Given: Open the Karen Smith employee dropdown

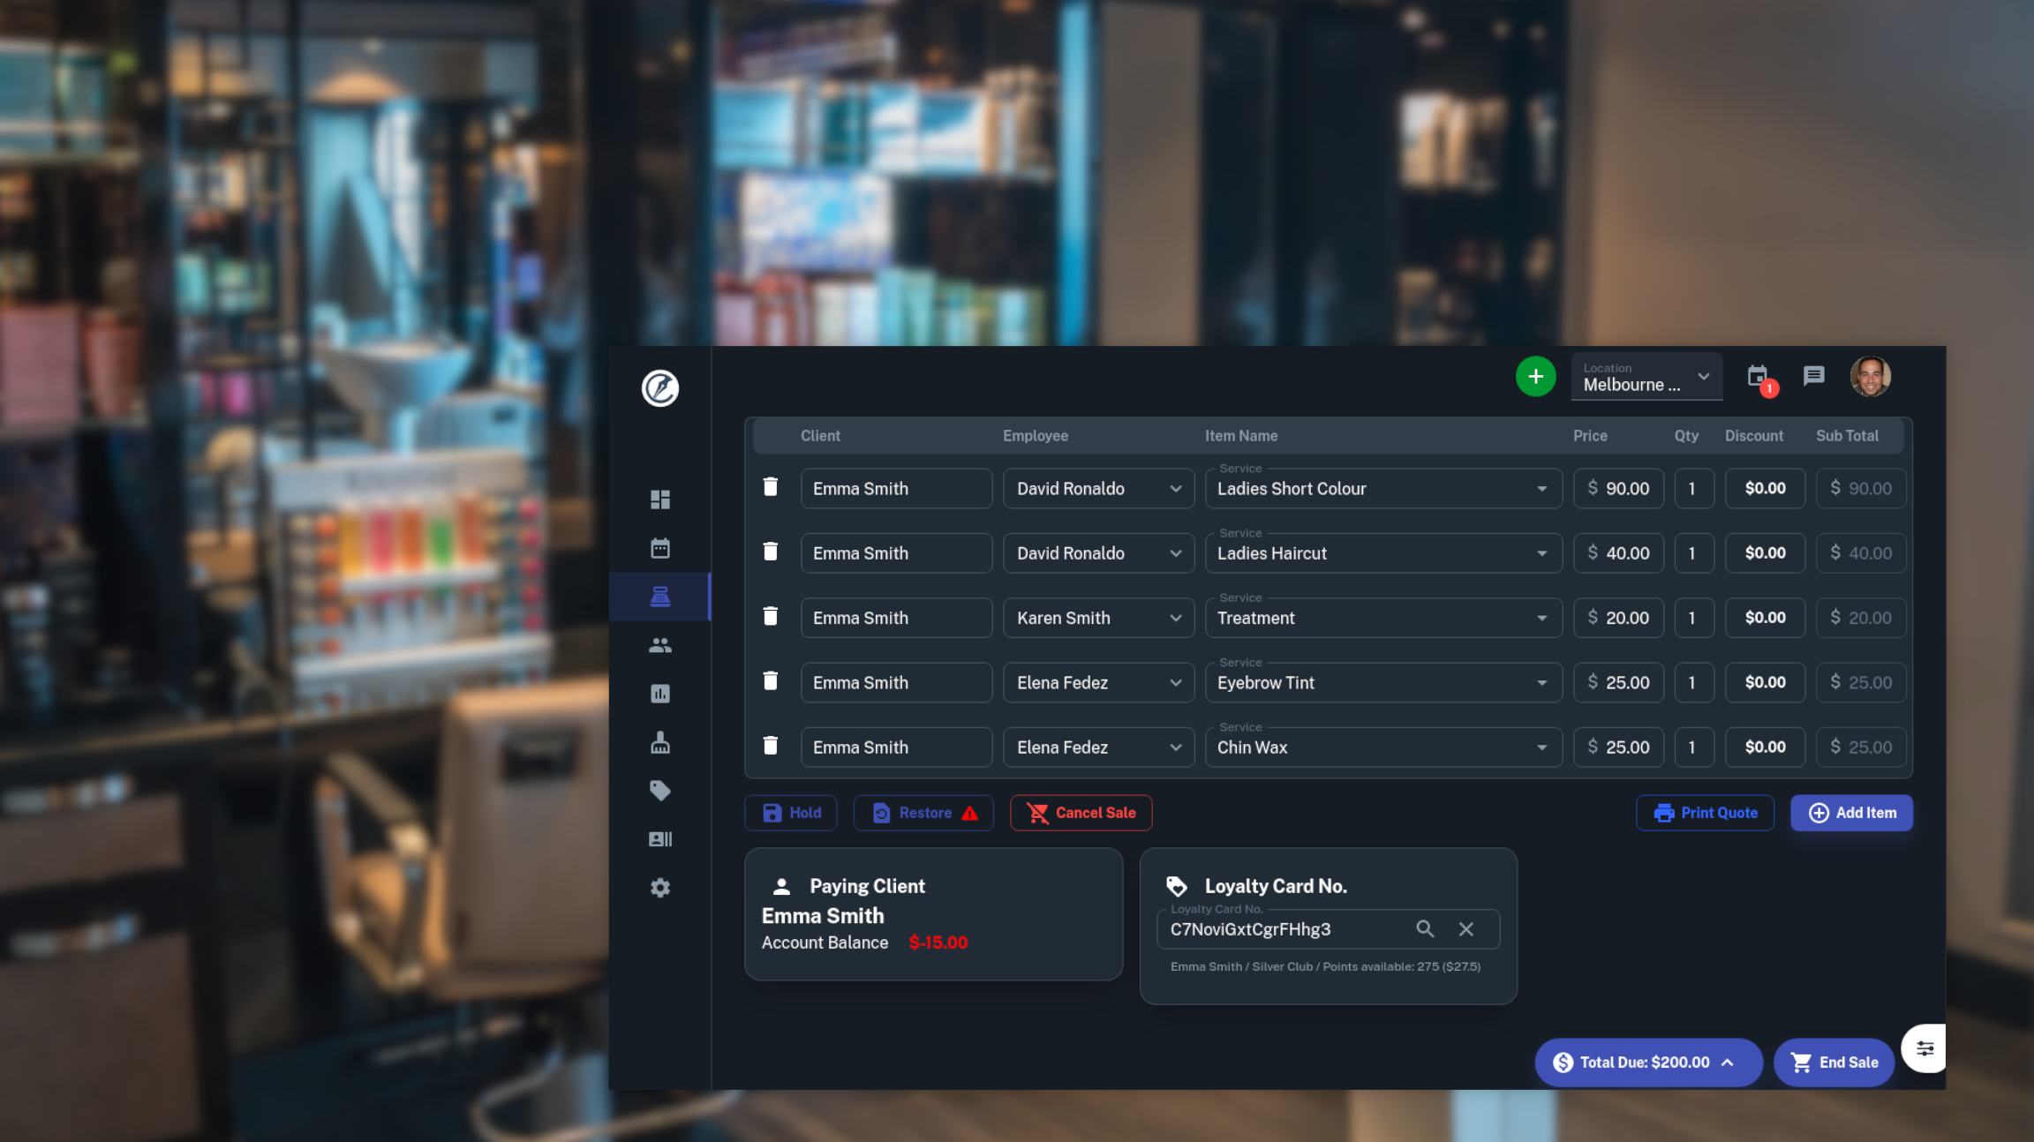Looking at the screenshot, I should point(1175,618).
